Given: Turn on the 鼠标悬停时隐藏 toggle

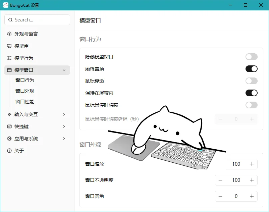Looking at the screenshot, I should (x=251, y=105).
